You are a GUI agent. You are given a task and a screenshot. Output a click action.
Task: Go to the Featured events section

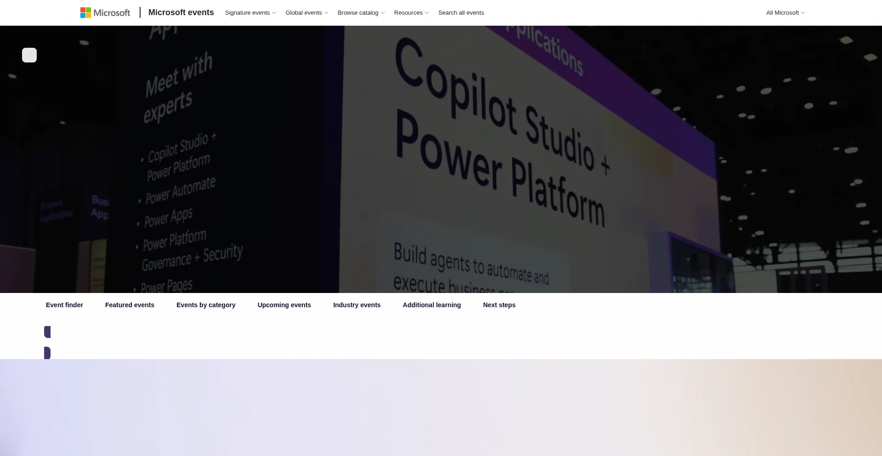pyautogui.click(x=130, y=305)
